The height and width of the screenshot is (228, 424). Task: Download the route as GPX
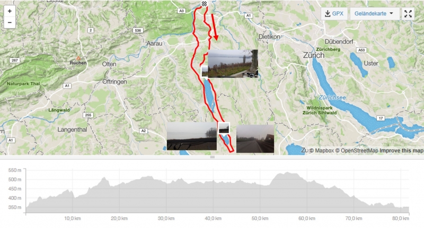(x=334, y=14)
